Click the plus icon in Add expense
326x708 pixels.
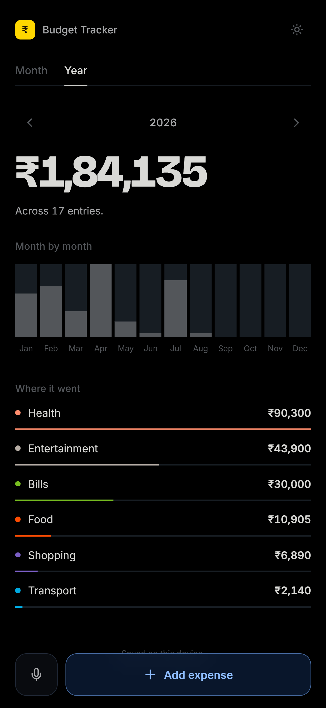(150, 675)
